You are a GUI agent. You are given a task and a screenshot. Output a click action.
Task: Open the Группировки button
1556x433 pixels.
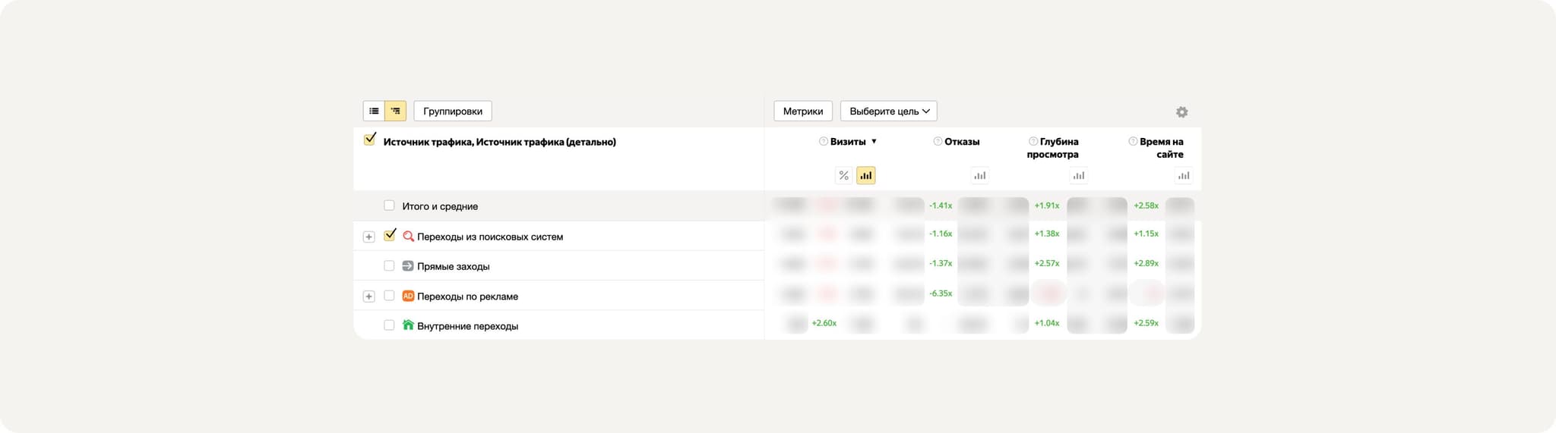[453, 111]
